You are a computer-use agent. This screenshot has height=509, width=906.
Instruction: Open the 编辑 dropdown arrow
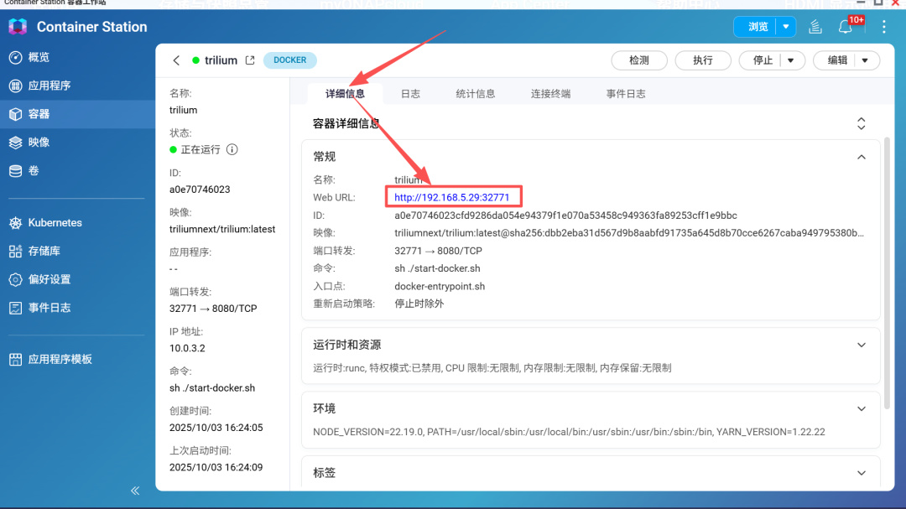point(865,60)
